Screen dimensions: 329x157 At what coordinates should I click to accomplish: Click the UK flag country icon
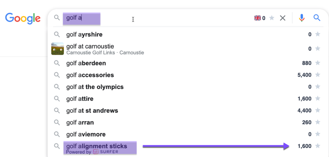pyautogui.click(x=257, y=18)
